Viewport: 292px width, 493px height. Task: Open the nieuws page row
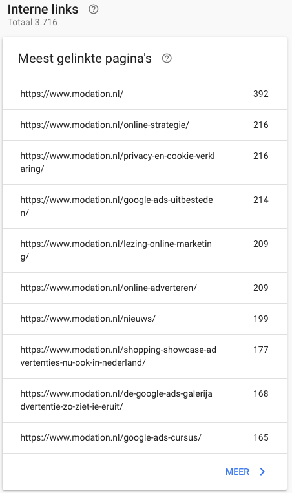(145, 319)
